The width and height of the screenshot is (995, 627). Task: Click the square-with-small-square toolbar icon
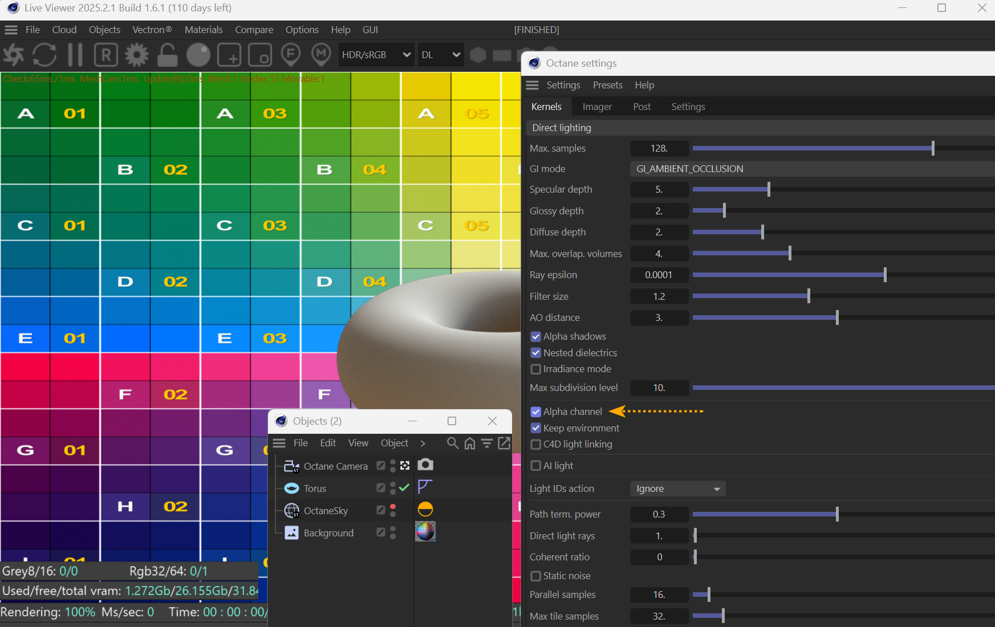[x=260, y=55]
